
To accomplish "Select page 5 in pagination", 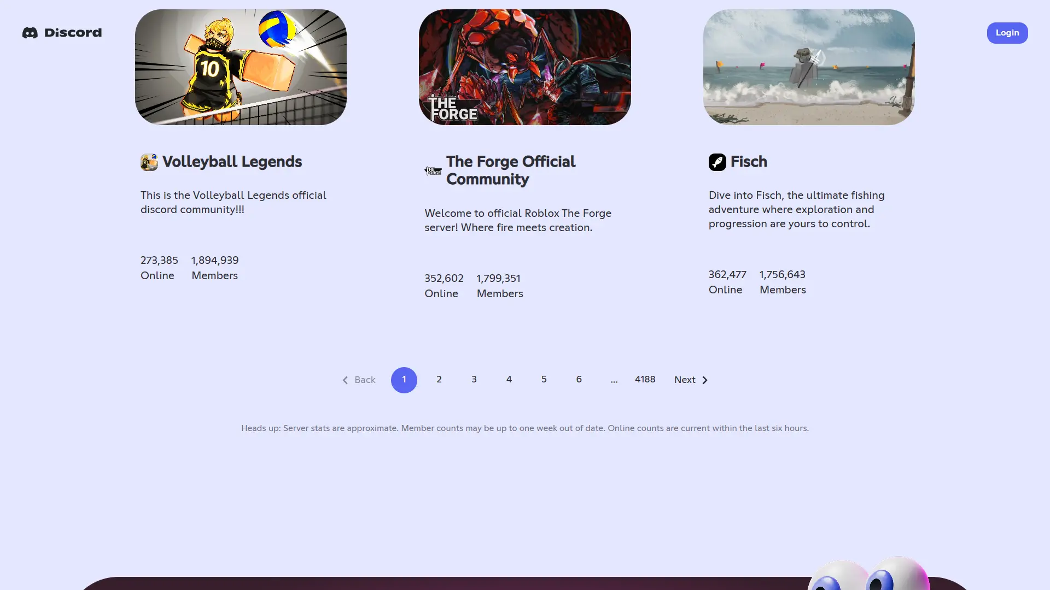I will pos(544,380).
